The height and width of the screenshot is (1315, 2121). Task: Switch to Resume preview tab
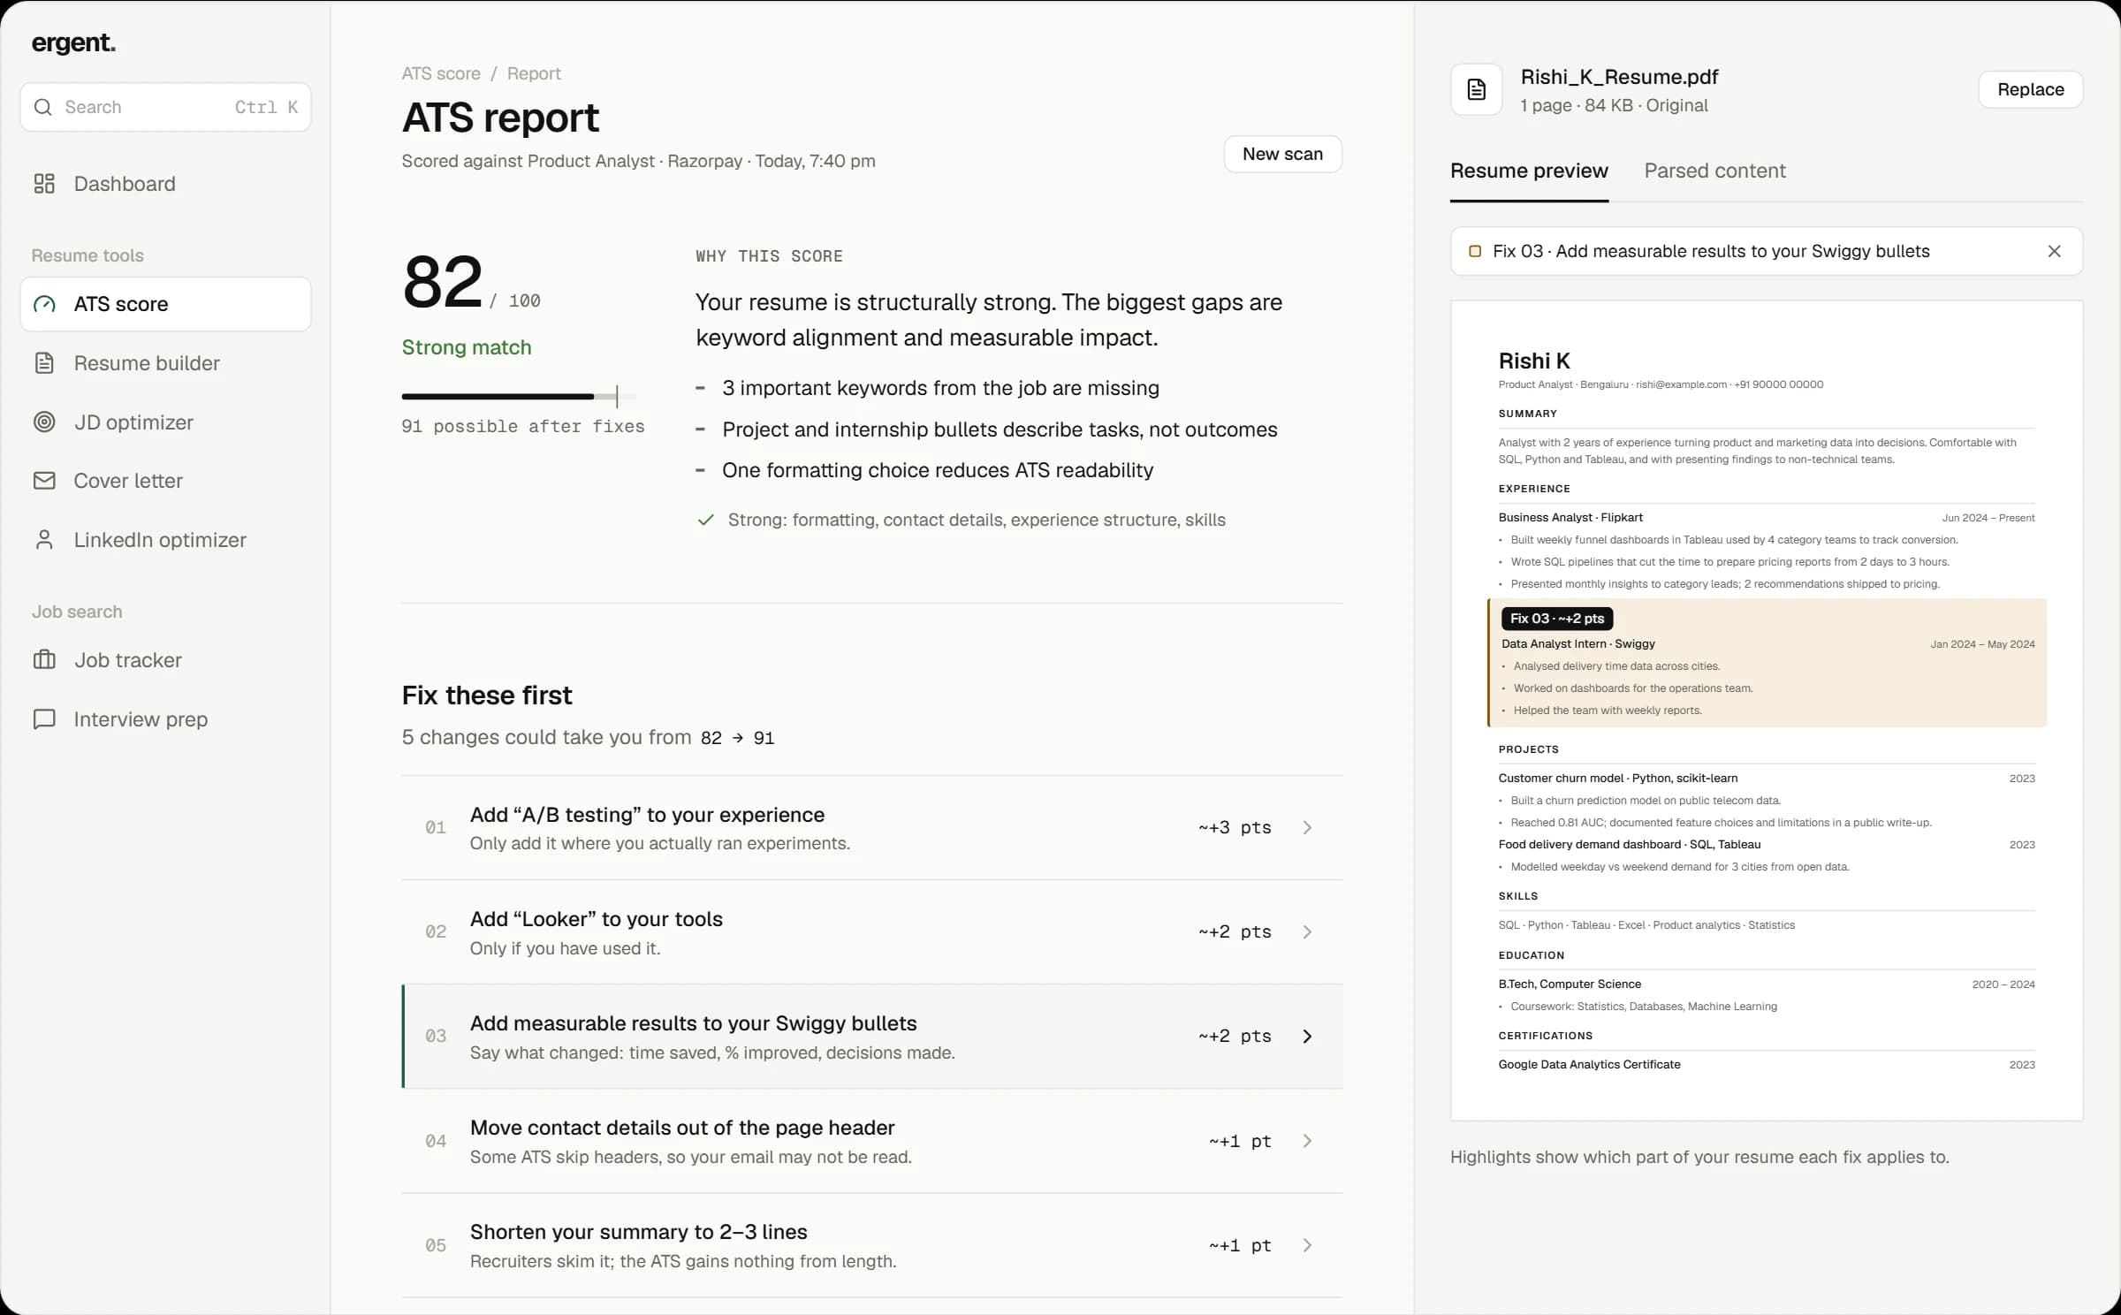[x=1529, y=171]
